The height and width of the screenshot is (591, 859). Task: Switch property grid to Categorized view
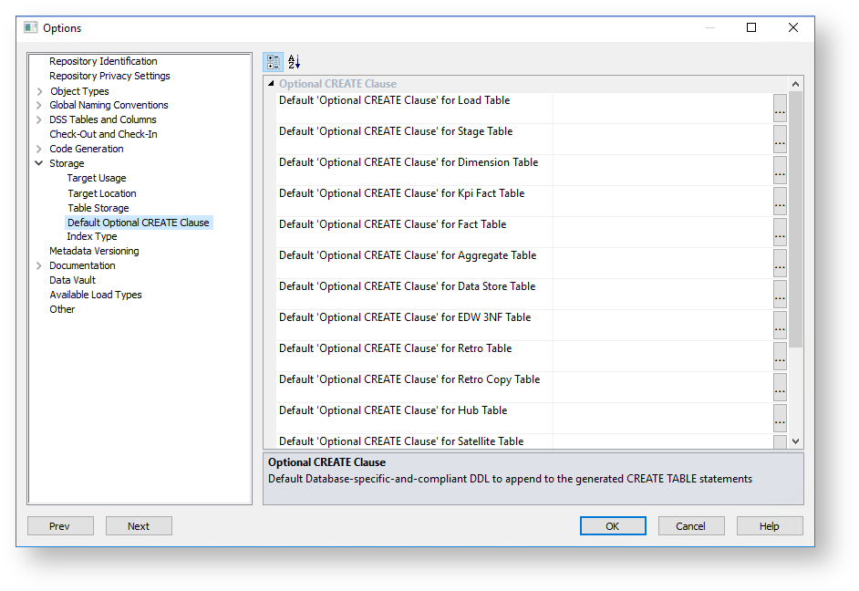pos(273,62)
